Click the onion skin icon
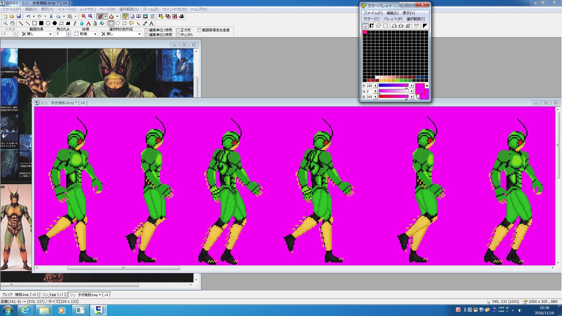 click(x=111, y=16)
